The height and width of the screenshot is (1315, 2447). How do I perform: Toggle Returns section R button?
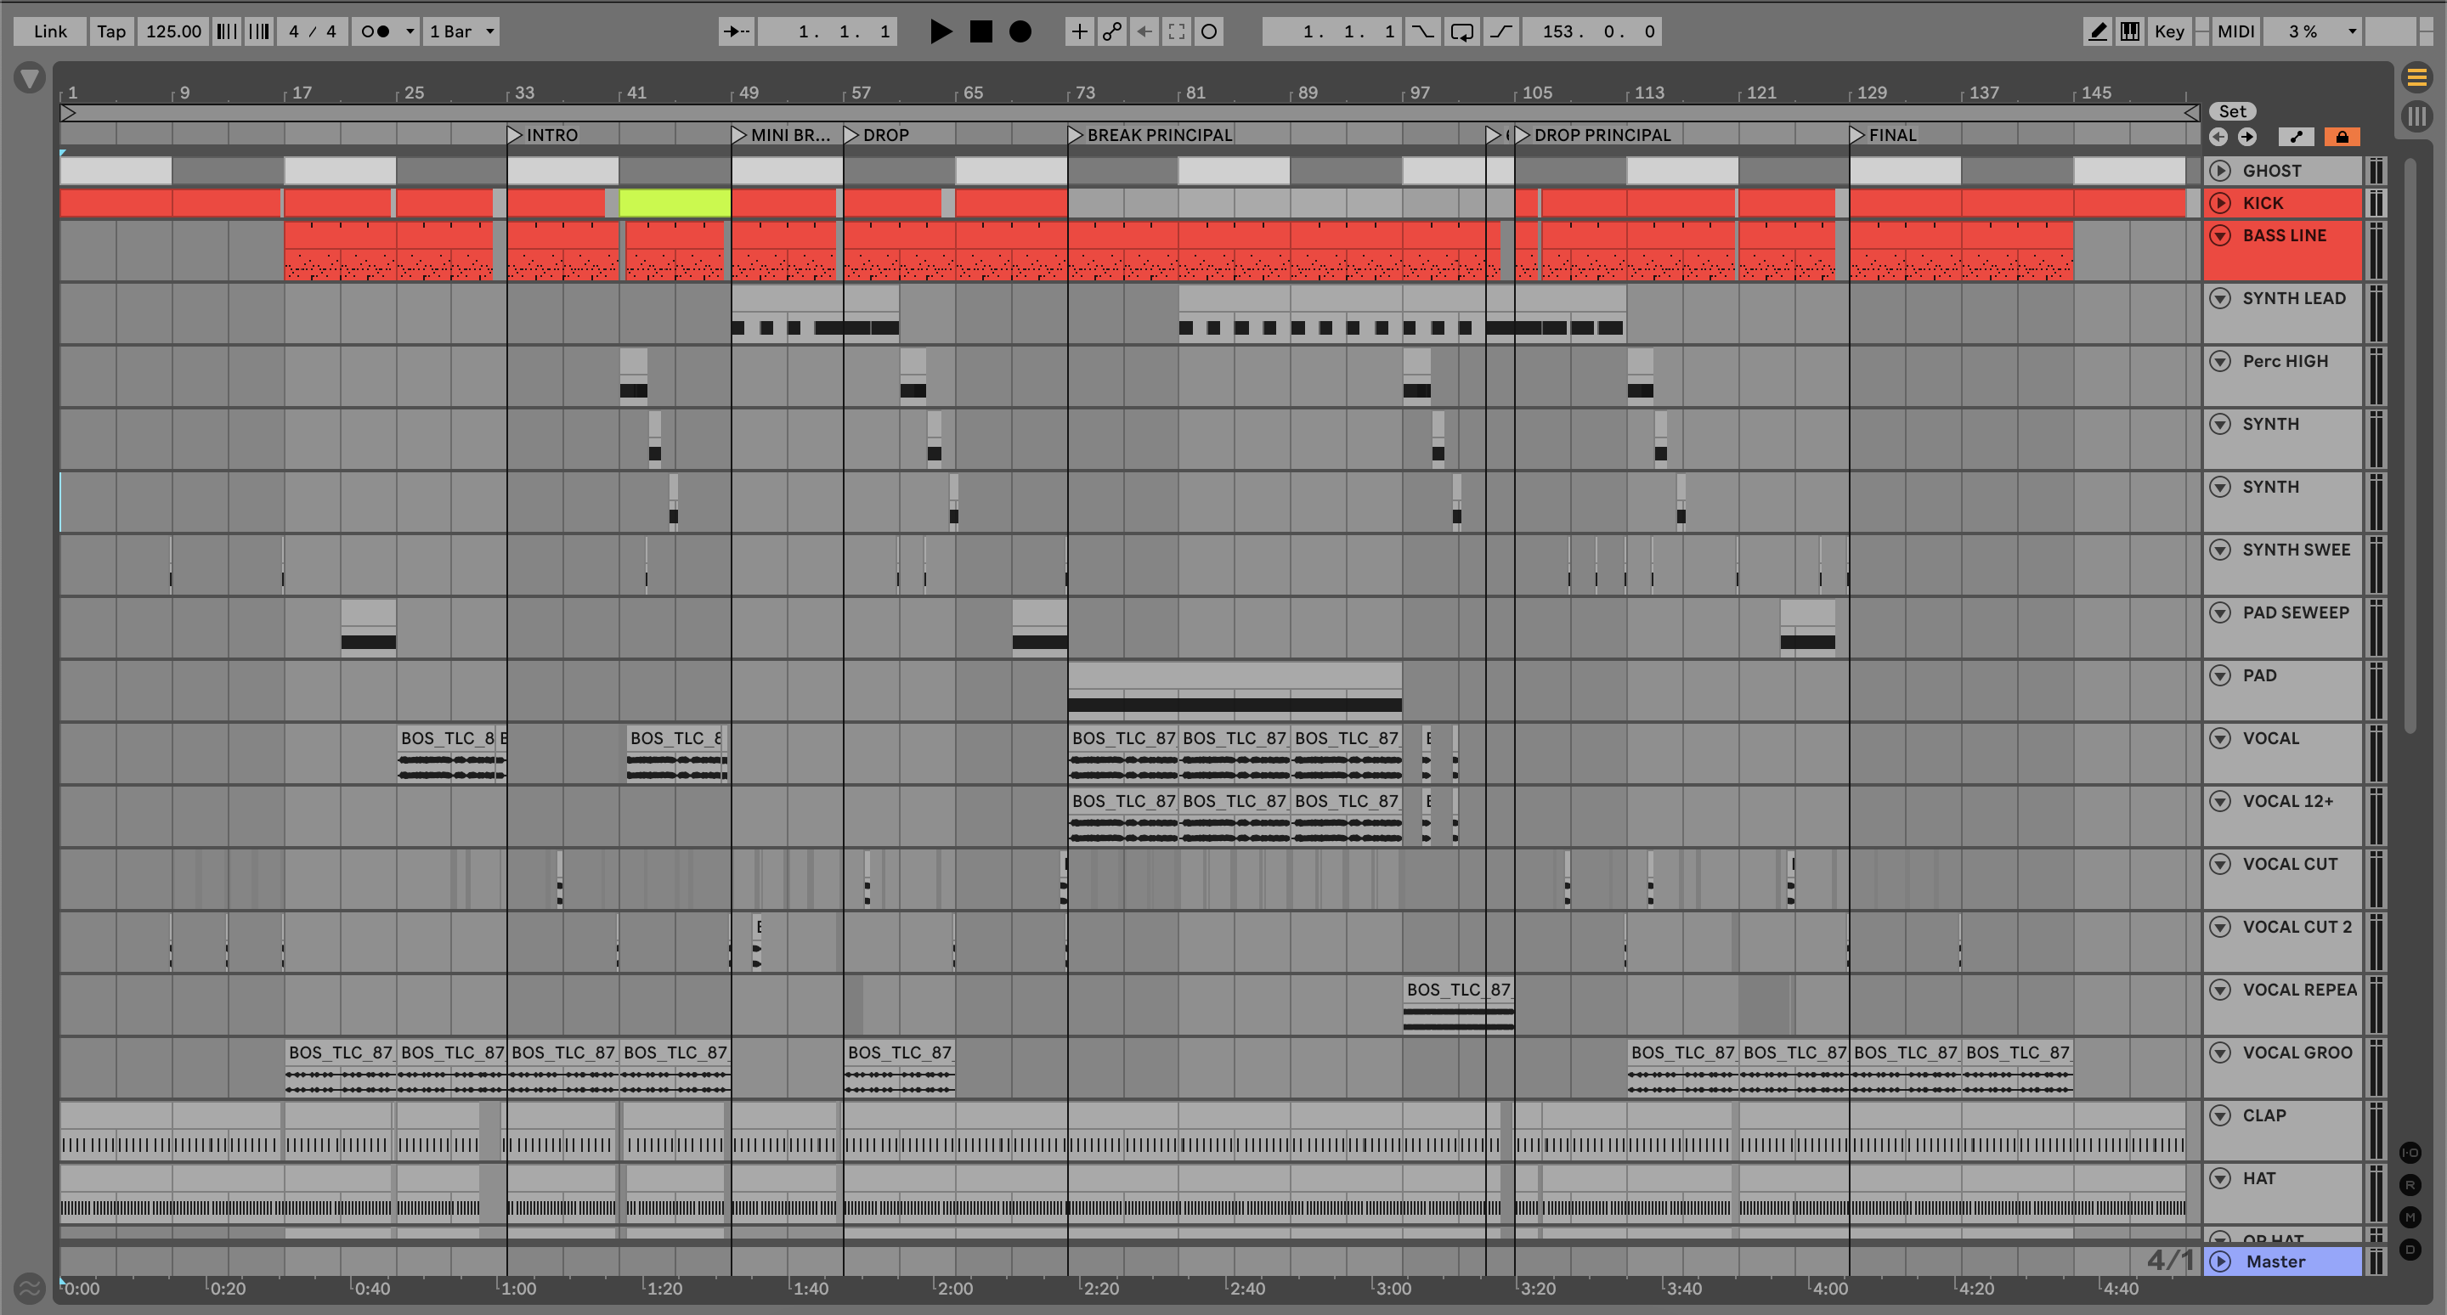coord(2410,1185)
